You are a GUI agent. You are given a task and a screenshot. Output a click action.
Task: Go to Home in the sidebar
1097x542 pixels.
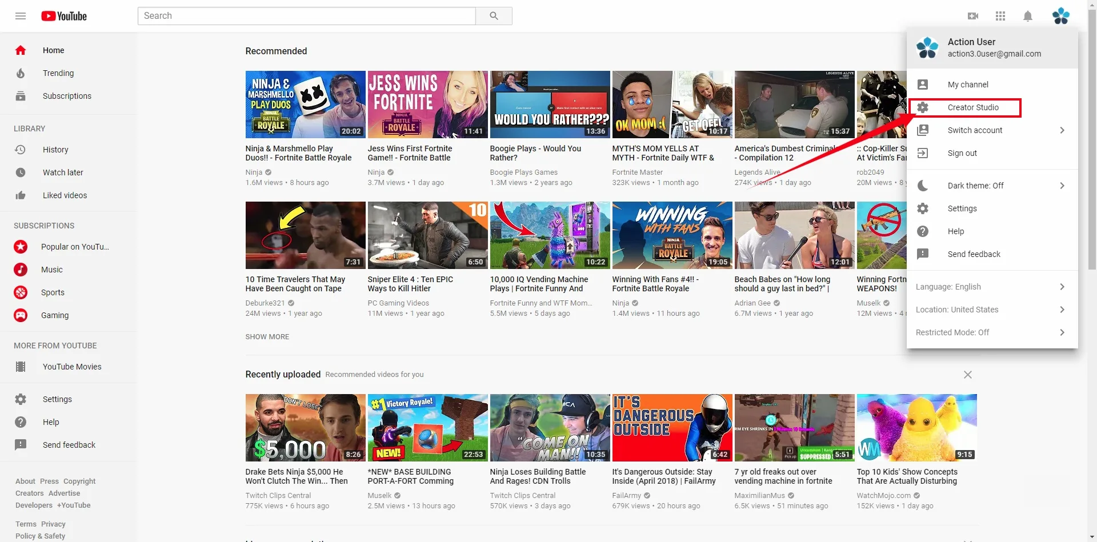coord(69,50)
